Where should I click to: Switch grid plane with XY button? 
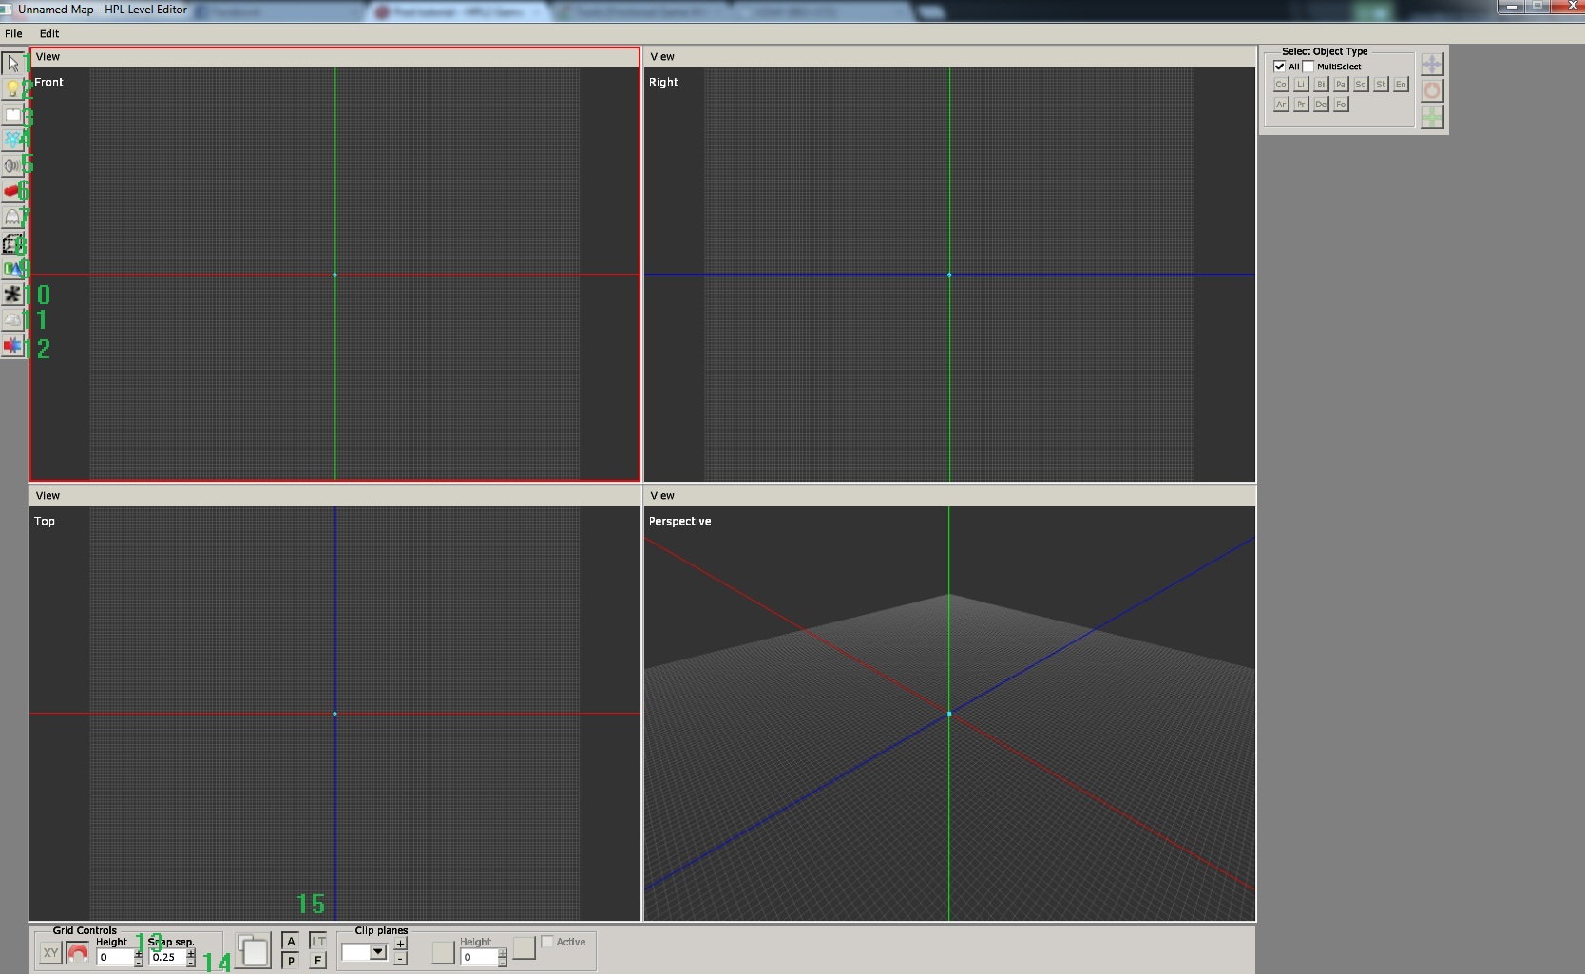coord(50,952)
